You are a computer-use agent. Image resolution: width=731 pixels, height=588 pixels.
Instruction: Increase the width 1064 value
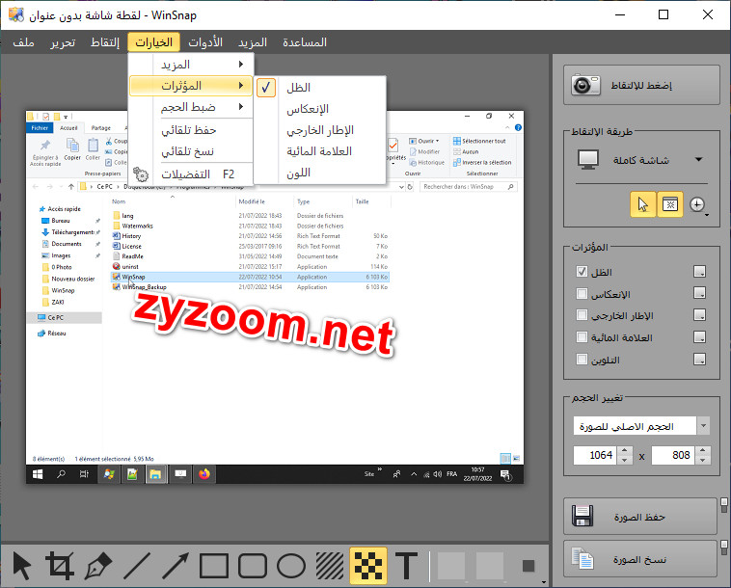point(625,450)
